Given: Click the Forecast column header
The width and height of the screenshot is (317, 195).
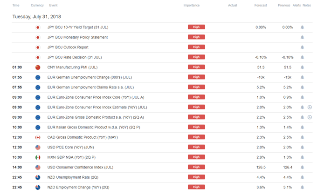Looking at the screenshot, I should coord(261,5).
